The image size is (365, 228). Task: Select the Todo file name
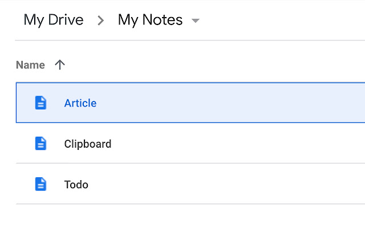pyautogui.click(x=76, y=185)
